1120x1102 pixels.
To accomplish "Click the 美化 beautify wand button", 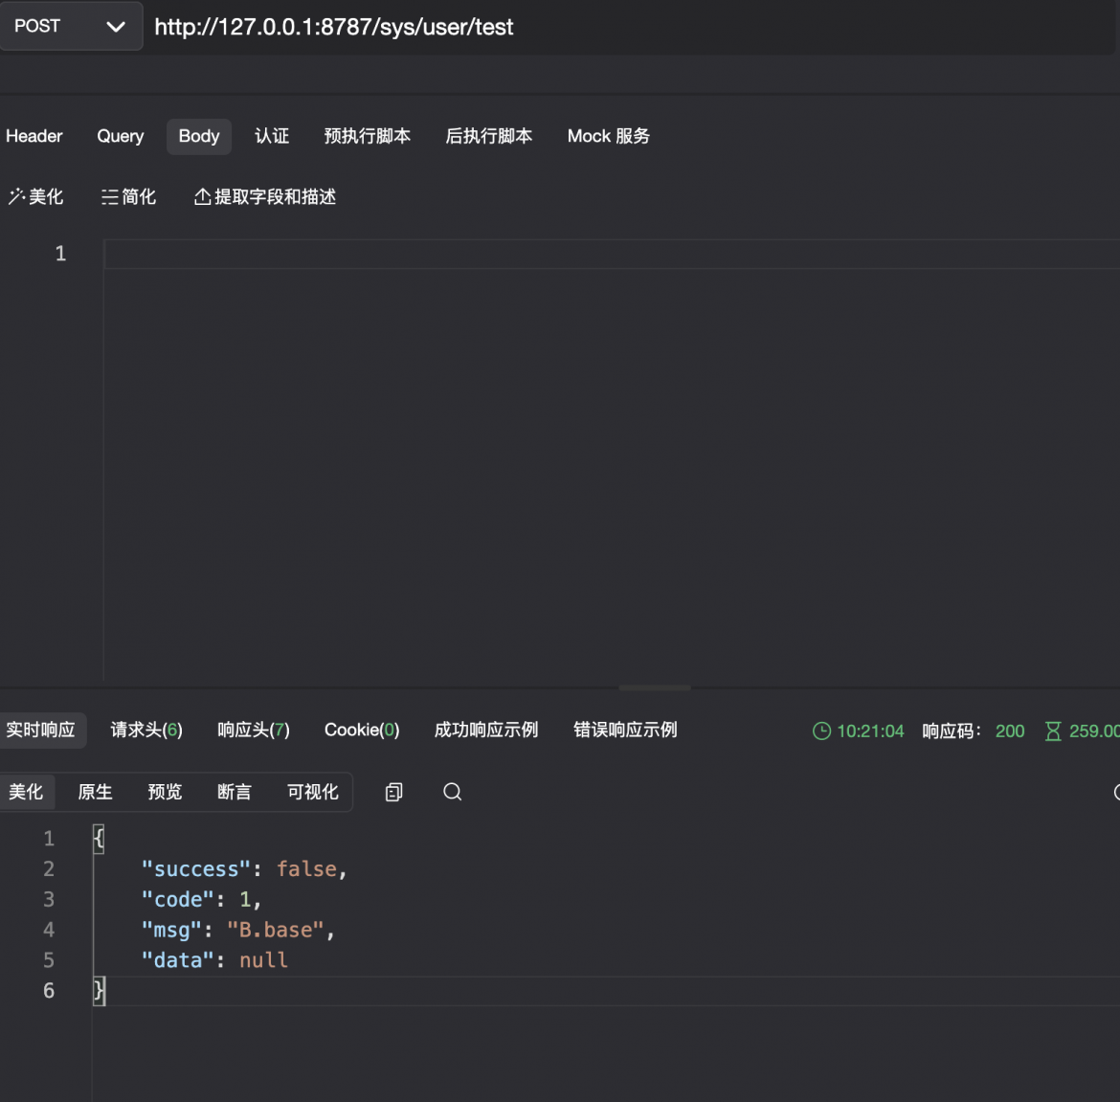I will pyautogui.click(x=35, y=197).
